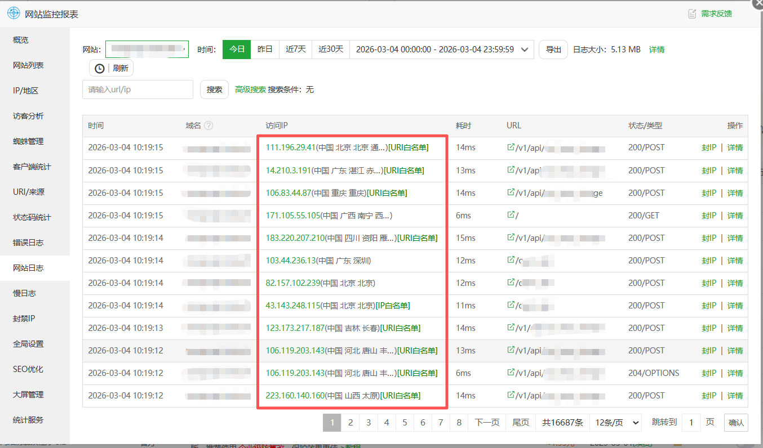Screen dimensions: 763x448
Task: Click 封IP for 14.210.3.191 row
Action: pyautogui.click(x=708, y=171)
